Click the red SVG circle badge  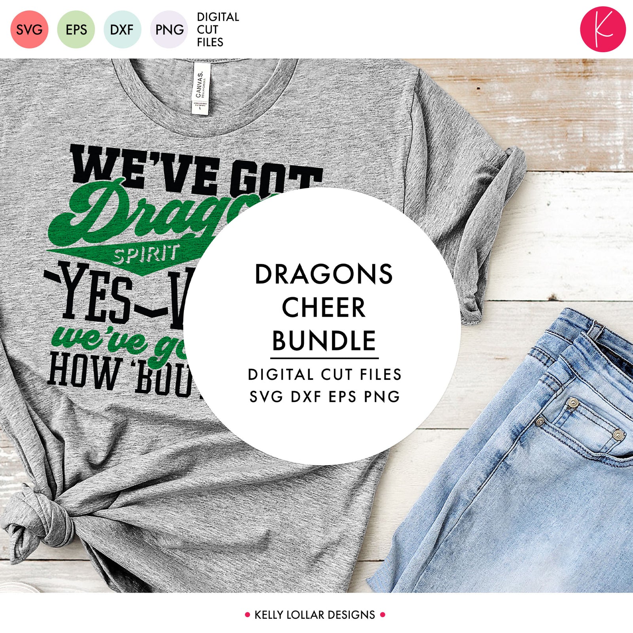(29, 30)
